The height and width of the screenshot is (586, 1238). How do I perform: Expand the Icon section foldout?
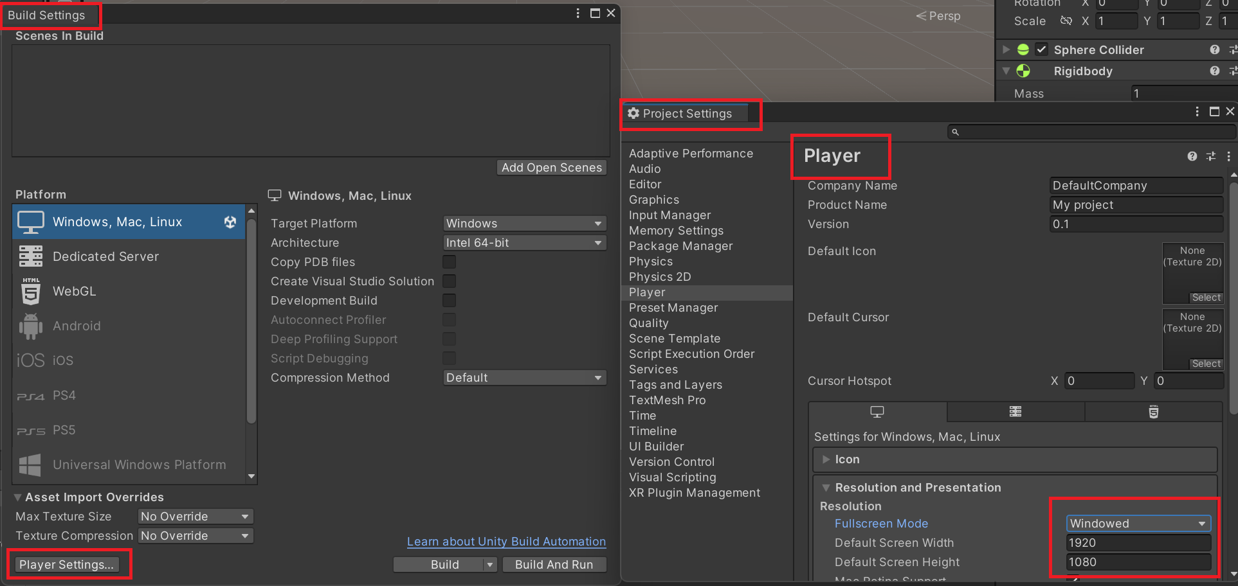click(826, 459)
